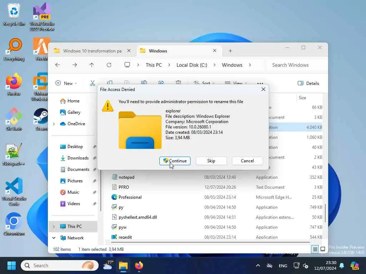Close the Windows tab
The height and width of the screenshot is (274, 366).
click(215, 51)
